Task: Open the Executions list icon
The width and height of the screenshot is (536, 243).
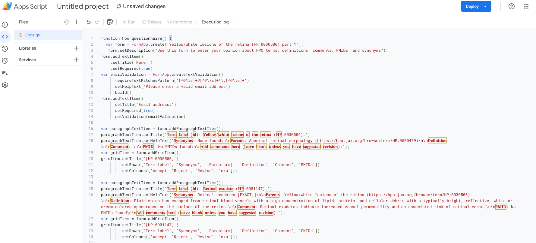Action: (x=5, y=73)
